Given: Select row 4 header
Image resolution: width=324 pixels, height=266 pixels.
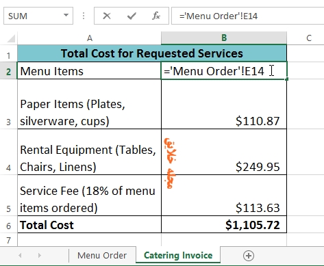Looking at the screenshot, I should click(x=9, y=152).
